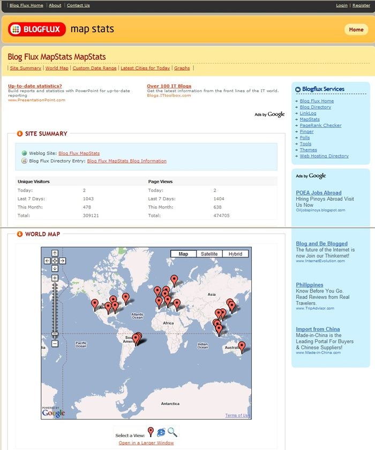375x450 pixels.
Task: Click the Google logo on map
Action: pyautogui.click(x=54, y=412)
